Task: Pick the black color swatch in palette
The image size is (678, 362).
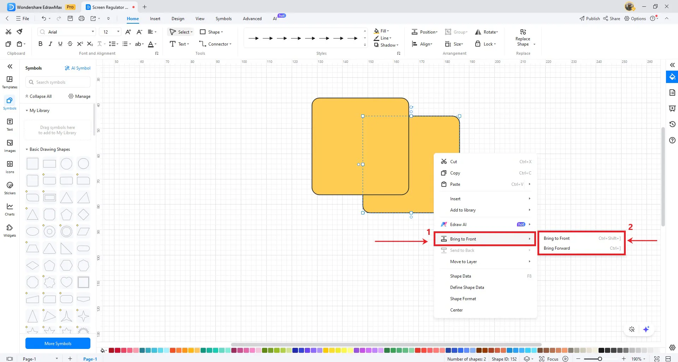Action: (x=601, y=350)
